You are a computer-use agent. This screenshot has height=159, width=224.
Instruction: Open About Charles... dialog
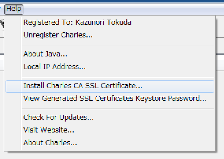[x=110, y=143]
